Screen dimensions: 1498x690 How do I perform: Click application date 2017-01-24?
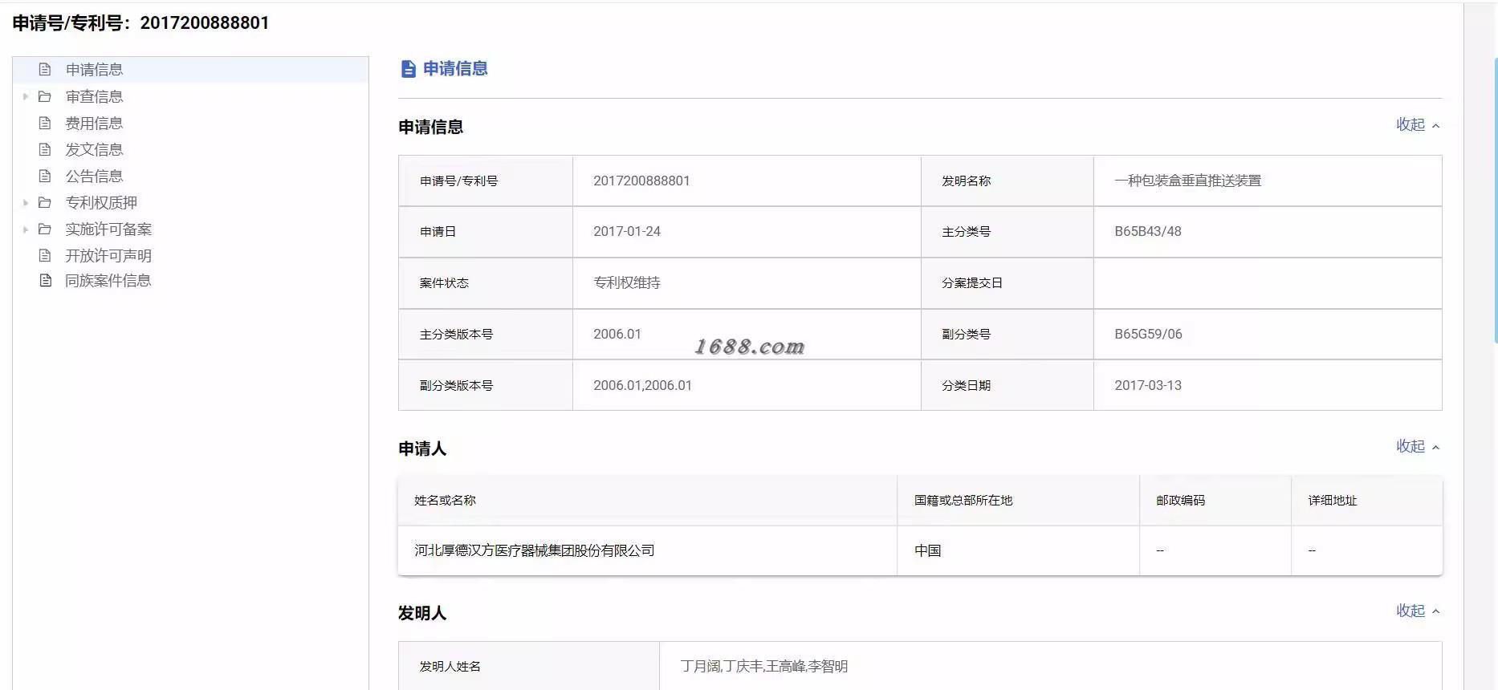point(627,231)
